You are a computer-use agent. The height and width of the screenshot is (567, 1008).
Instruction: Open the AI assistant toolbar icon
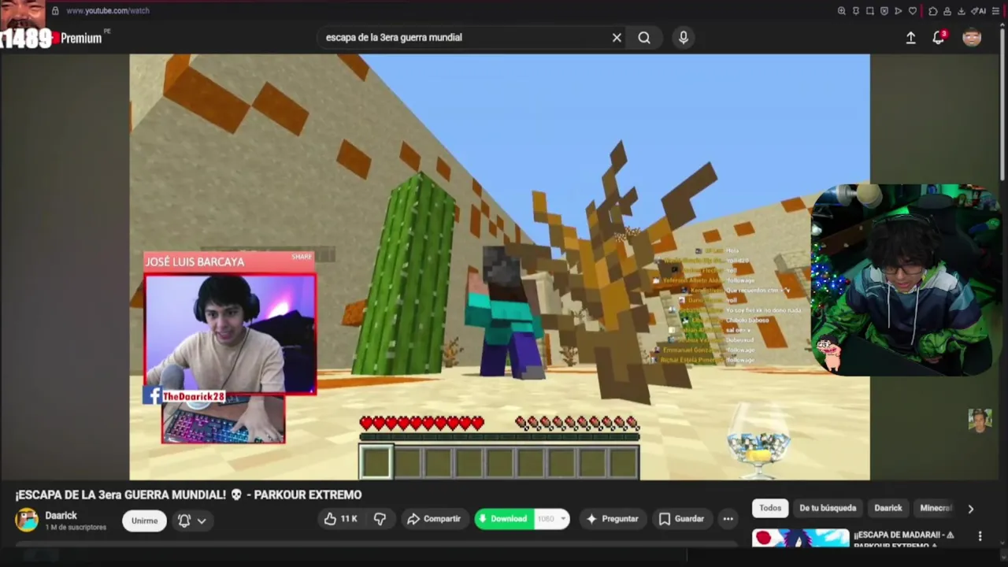coord(978,11)
